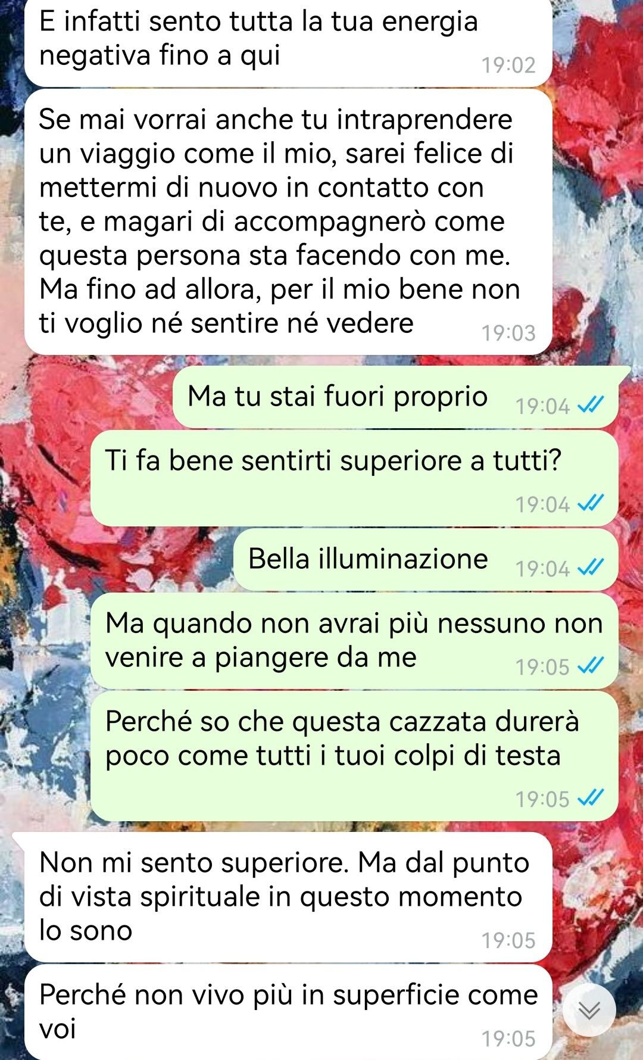
Task: Tap the 19:02 timestamp on the top message
Action: [x=508, y=65]
